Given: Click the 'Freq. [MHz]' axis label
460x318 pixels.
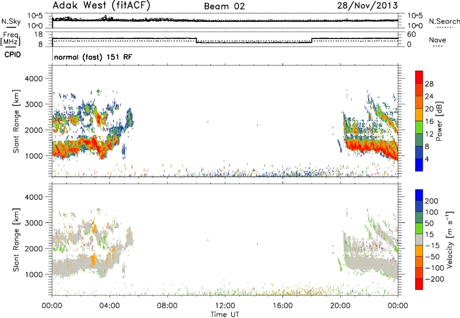Looking at the screenshot, I should (11, 38).
